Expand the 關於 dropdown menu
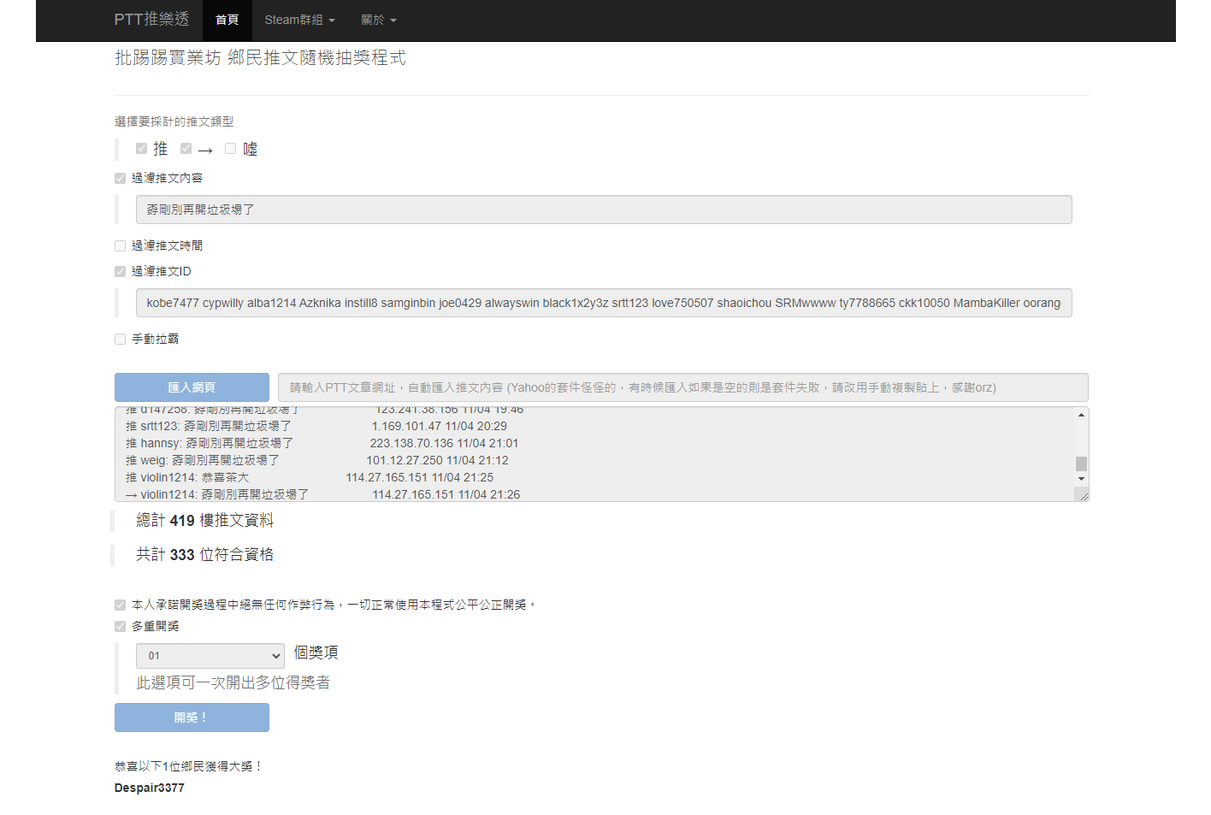Image resolution: width=1211 pixels, height=815 pixels. click(379, 20)
